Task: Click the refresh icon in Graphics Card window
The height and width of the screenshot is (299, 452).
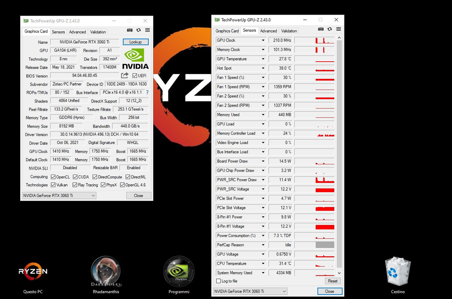Action: coord(139,30)
